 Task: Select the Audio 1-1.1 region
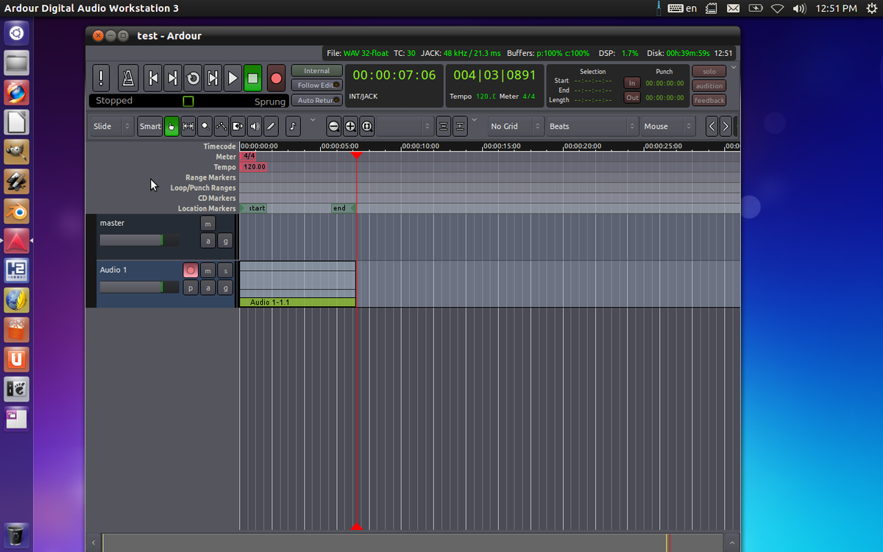click(297, 284)
